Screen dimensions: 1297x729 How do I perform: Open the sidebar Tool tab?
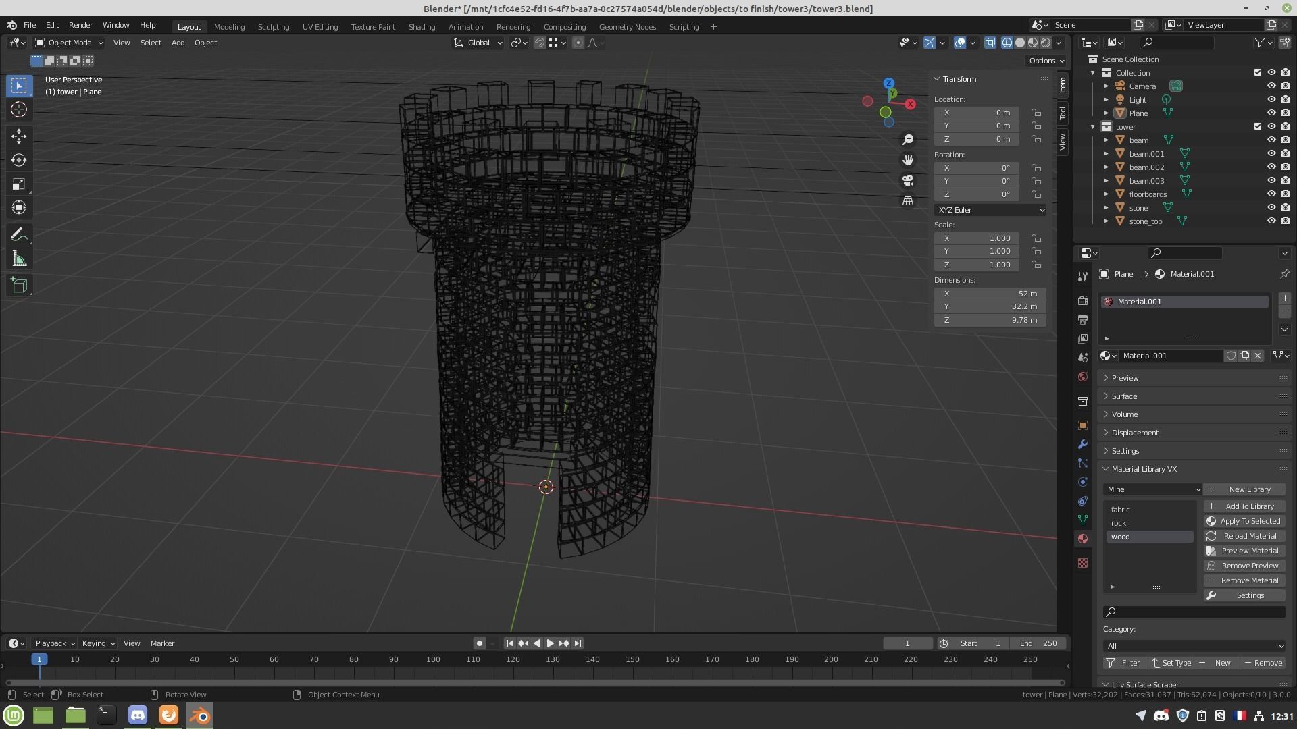tap(1063, 113)
